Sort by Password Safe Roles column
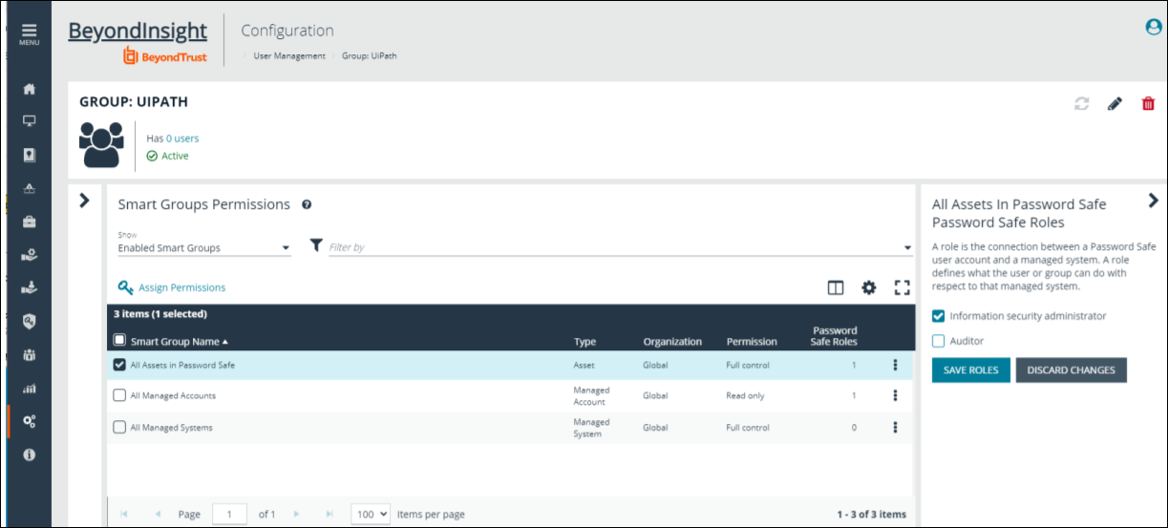 point(834,336)
